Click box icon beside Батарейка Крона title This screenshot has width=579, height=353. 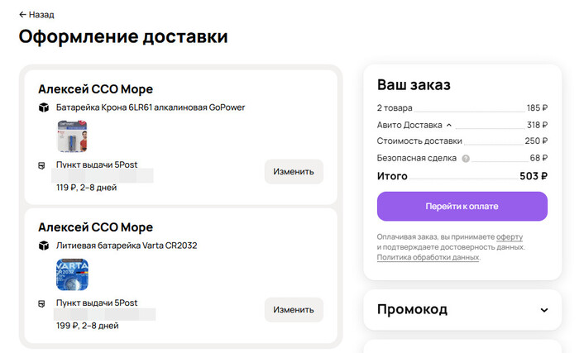point(44,107)
